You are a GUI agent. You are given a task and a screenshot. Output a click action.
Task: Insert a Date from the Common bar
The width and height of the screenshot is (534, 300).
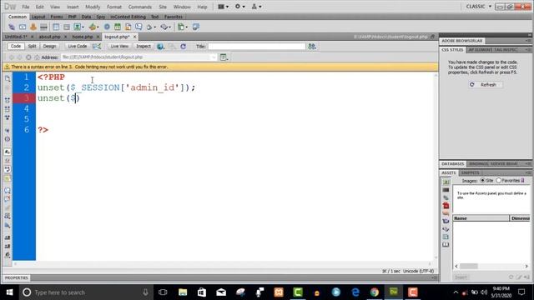pyautogui.click(x=118, y=27)
